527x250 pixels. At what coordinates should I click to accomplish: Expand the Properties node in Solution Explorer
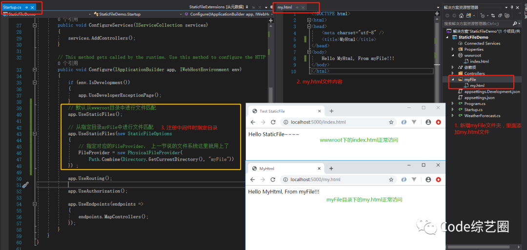[x=453, y=49]
